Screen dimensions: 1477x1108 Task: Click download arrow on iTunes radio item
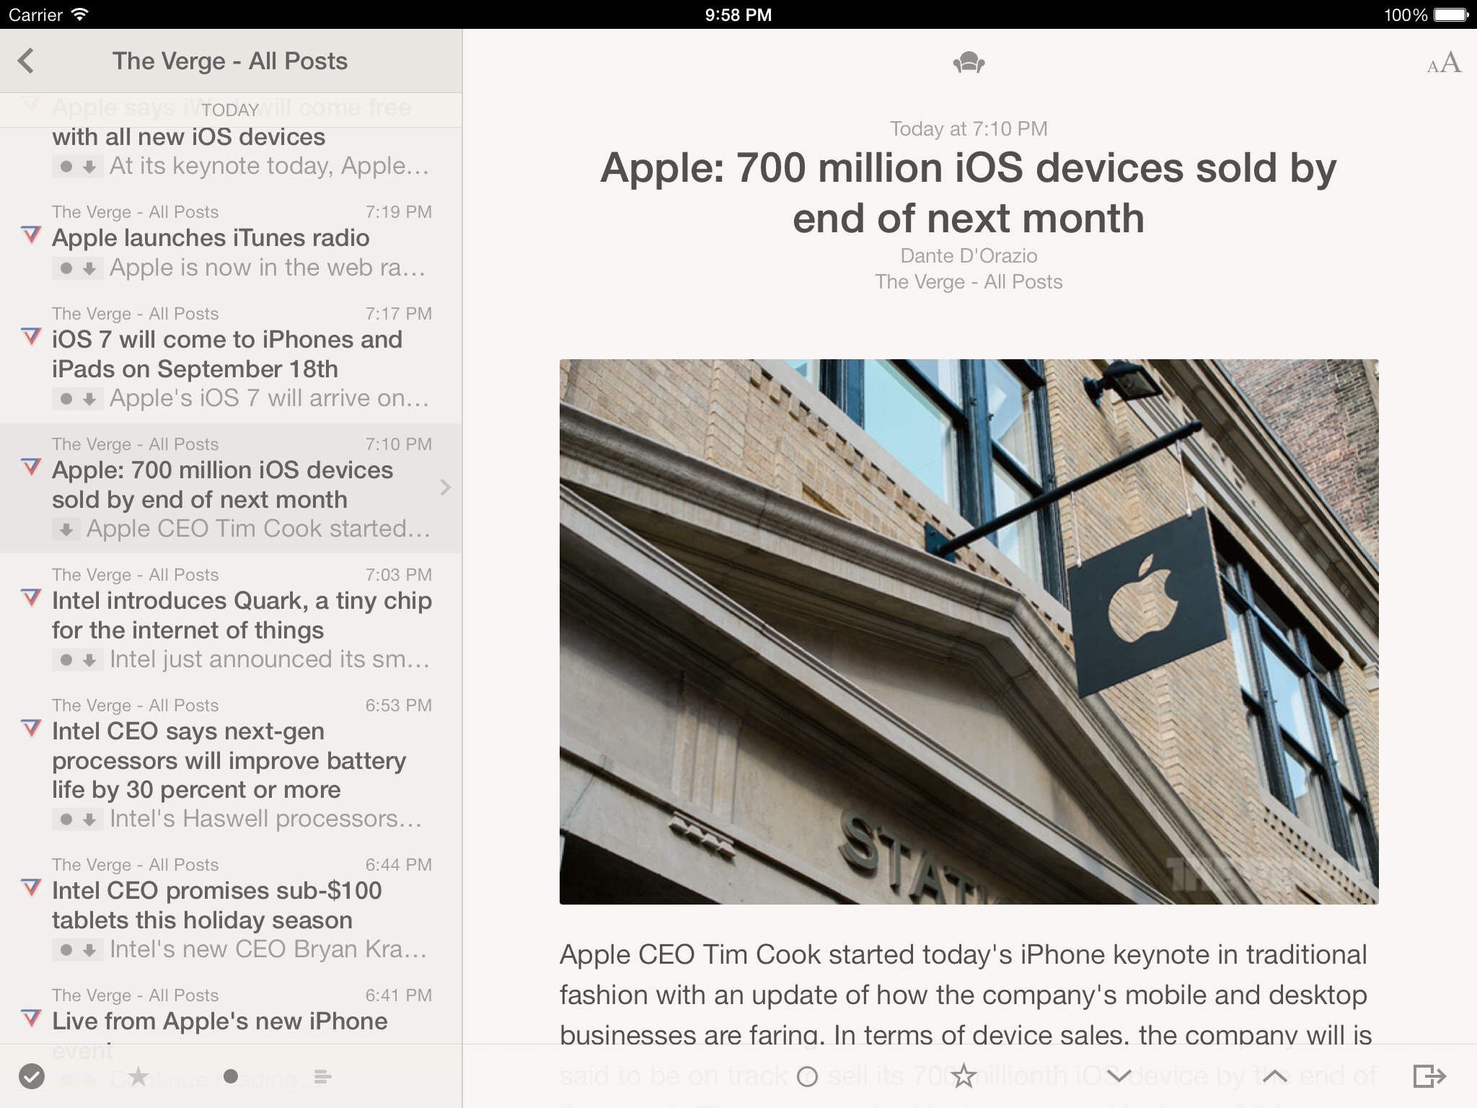tap(89, 268)
